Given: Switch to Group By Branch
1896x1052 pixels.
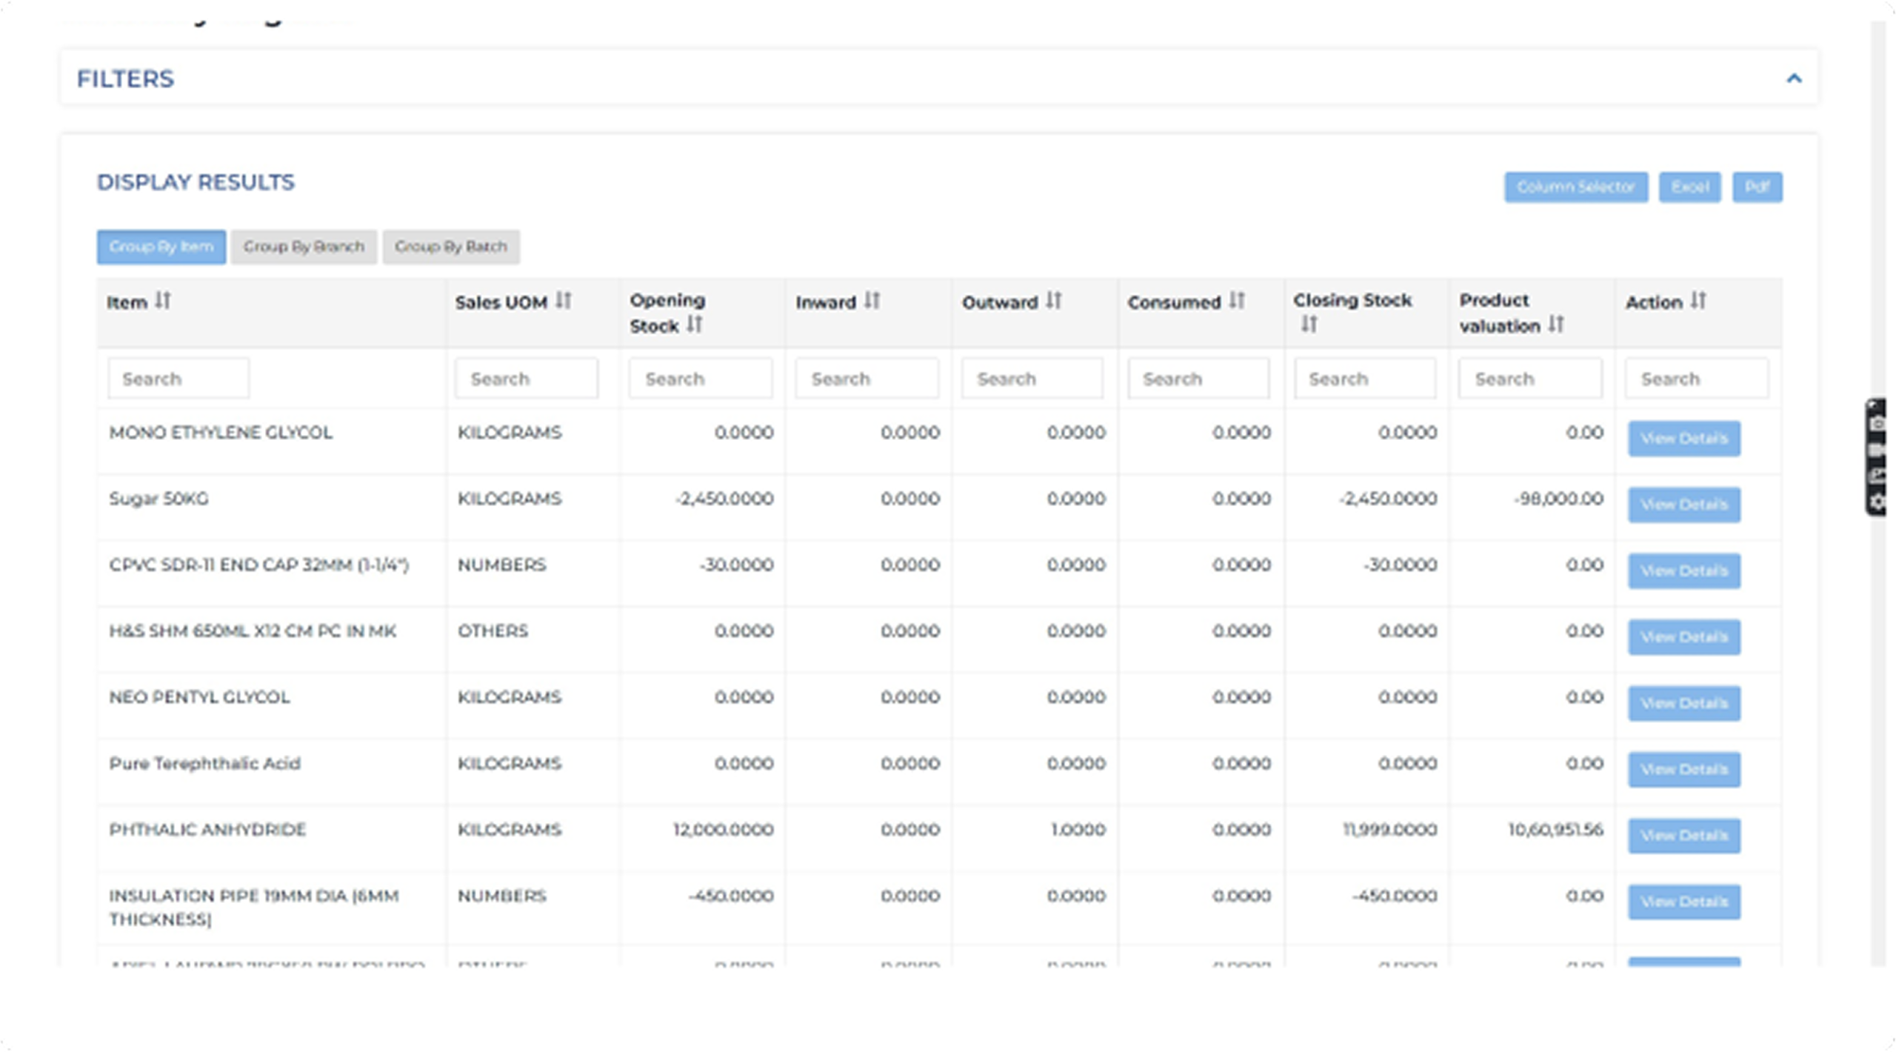Looking at the screenshot, I should pyautogui.click(x=304, y=247).
